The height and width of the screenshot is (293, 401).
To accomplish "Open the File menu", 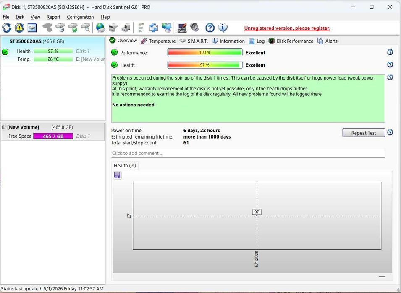I will [6, 17].
